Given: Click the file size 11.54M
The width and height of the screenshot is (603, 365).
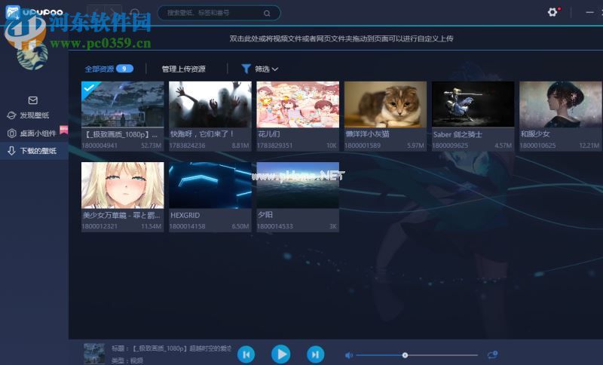Looking at the screenshot, I should coord(152,226).
